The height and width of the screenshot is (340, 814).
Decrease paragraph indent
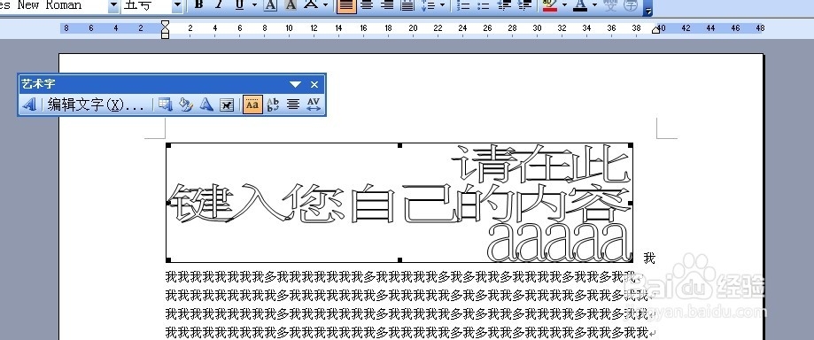(x=504, y=5)
